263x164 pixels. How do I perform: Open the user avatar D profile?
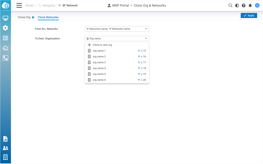point(257,5)
